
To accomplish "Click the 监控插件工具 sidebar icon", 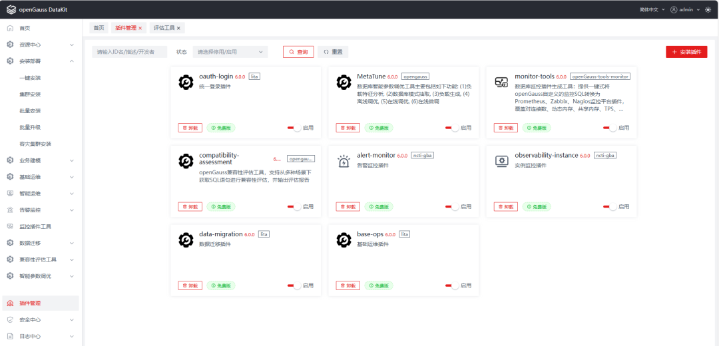I will pyautogui.click(x=10, y=226).
